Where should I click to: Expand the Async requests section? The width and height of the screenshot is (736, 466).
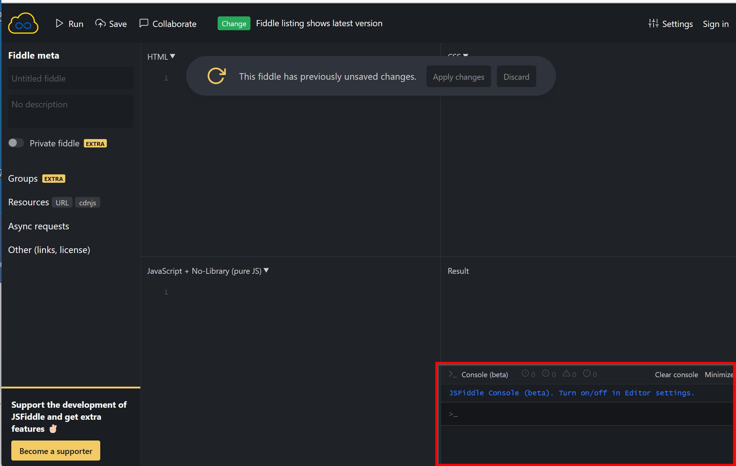coord(39,226)
